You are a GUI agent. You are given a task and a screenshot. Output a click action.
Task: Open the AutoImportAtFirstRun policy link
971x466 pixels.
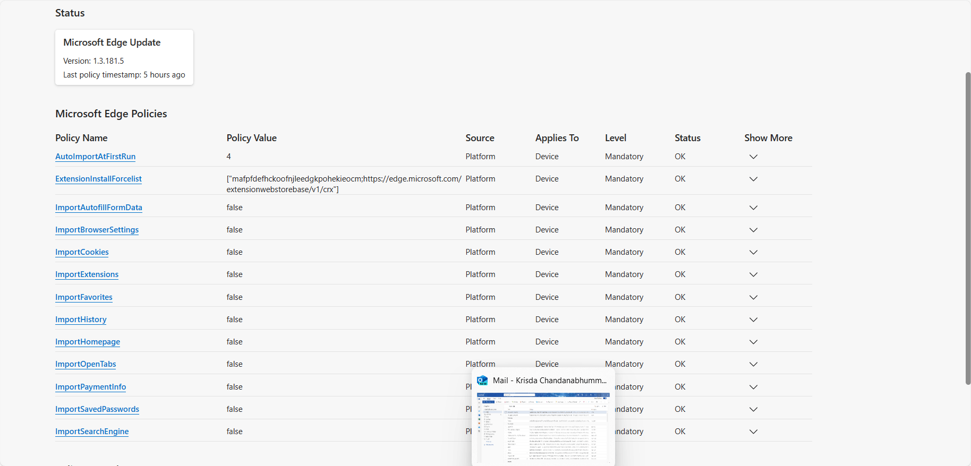(95, 157)
